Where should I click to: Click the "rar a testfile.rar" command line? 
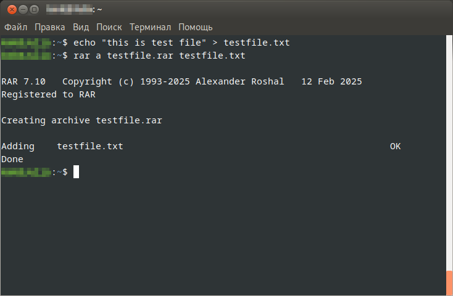pyautogui.click(x=159, y=55)
